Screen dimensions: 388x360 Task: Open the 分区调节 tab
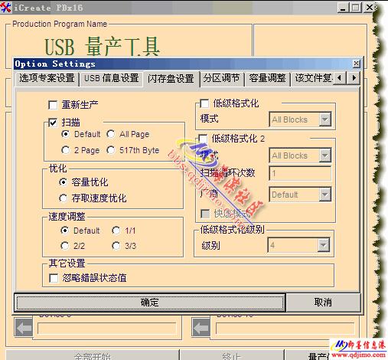pos(222,78)
